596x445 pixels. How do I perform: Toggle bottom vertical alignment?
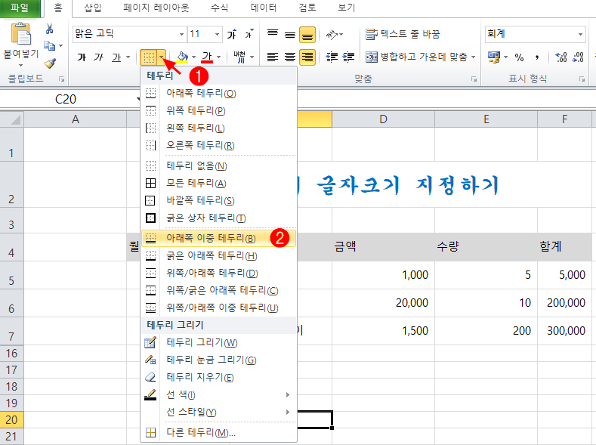(307, 34)
